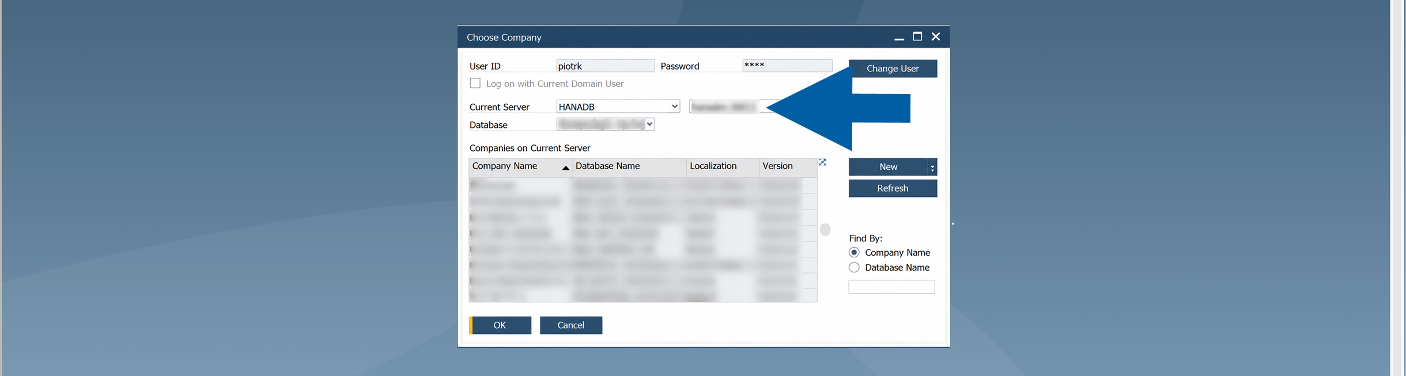Click the Find By search field

coord(891,287)
